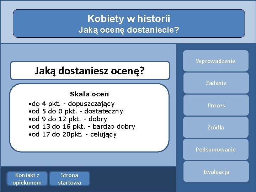256x192 pixels.
Task: Open the Proces section
Action: [216, 105]
